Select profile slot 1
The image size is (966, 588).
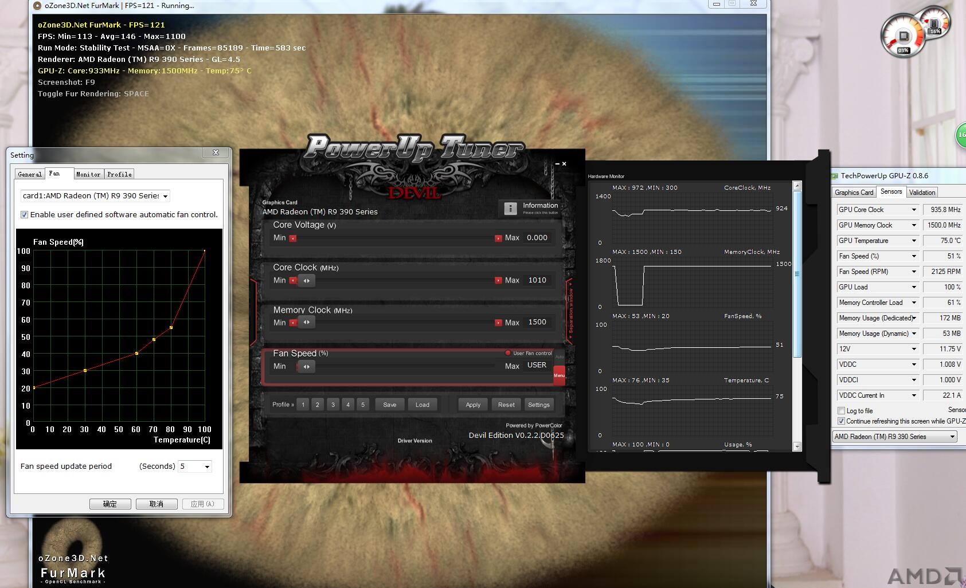[303, 405]
